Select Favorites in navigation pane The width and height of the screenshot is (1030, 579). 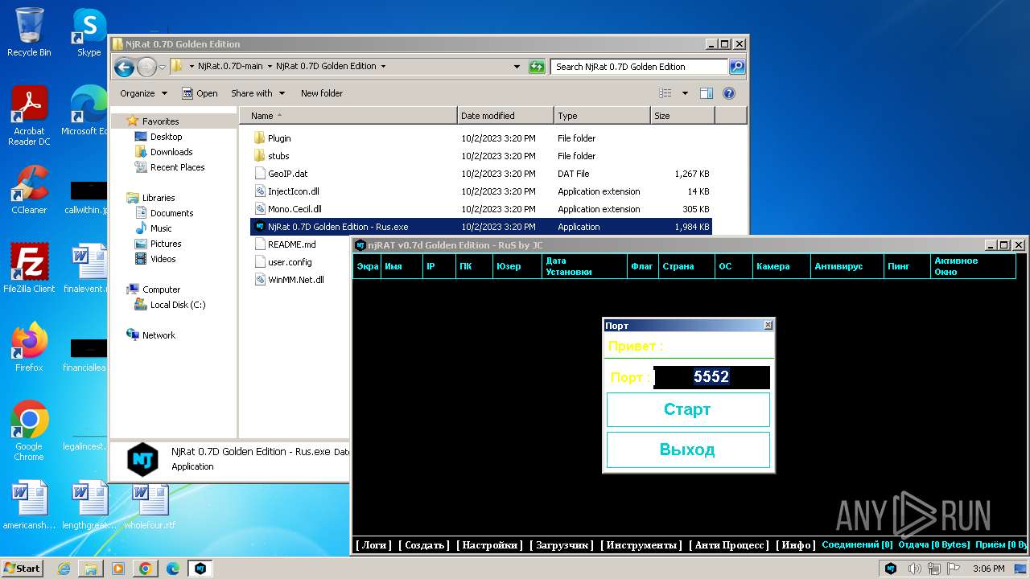(x=160, y=121)
